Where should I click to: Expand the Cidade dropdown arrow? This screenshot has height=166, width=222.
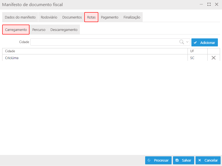[187, 42]
